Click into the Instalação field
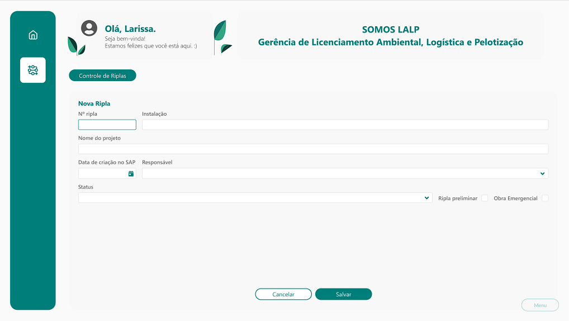Screen dimensions: 569x321 pos(345,125)
